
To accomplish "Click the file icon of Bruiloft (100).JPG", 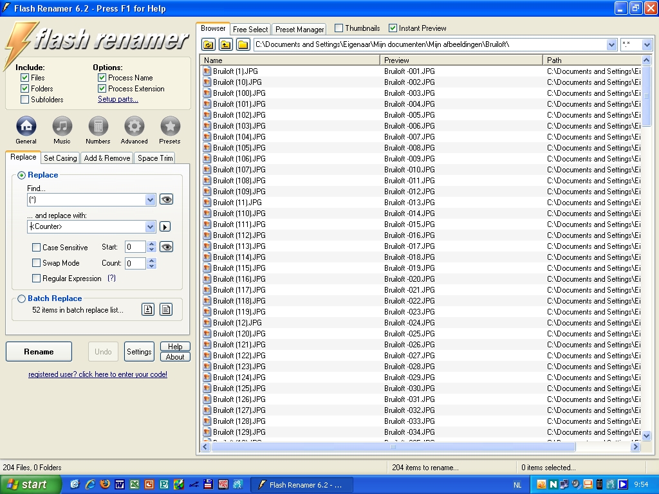I will click(x=207, y=93).
